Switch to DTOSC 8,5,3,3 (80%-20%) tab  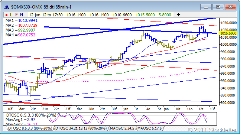click(30, 128)
